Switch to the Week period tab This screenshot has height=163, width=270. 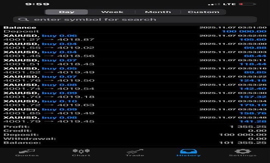(112, 12)
